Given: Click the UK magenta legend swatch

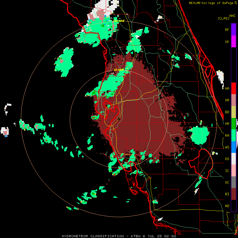Looking at the screenshot, I should pyautogui.click(x=234, y=42).
